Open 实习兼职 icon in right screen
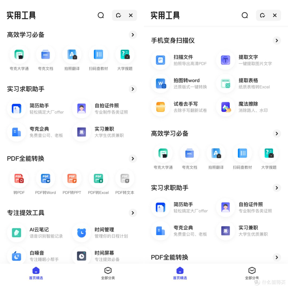The width and height of the screenshot is (288, 288). pyautogui.click(x=226, y=231)
